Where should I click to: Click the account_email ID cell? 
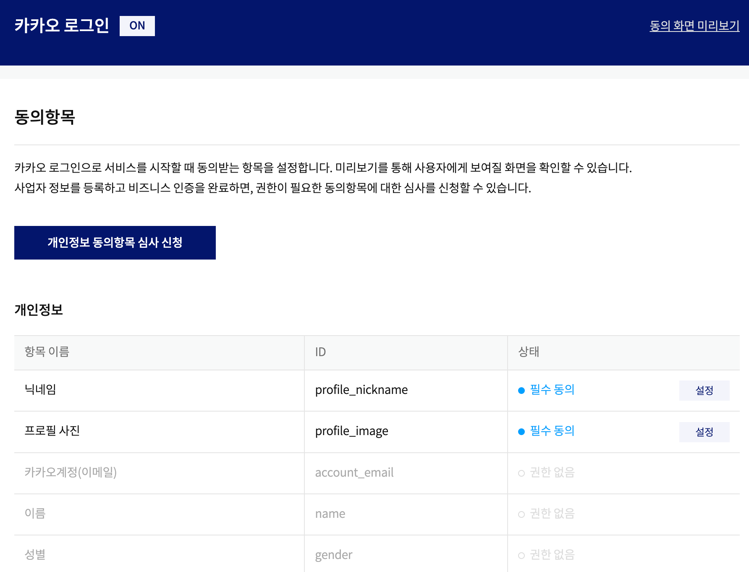pos(406,473)
